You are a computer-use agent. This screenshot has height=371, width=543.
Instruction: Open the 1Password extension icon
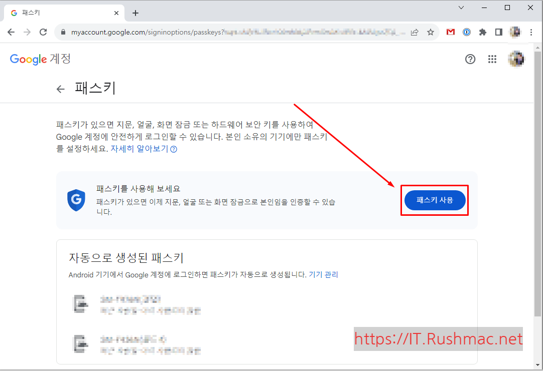(x=466, y=32)
